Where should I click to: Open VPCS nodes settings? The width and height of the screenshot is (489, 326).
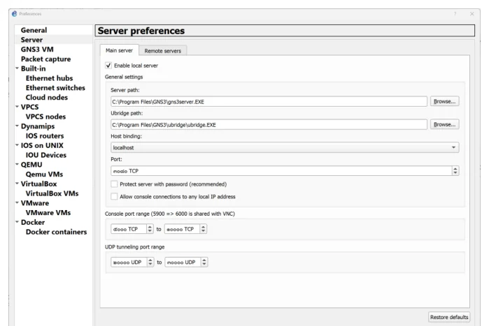(x=45, y=117)
